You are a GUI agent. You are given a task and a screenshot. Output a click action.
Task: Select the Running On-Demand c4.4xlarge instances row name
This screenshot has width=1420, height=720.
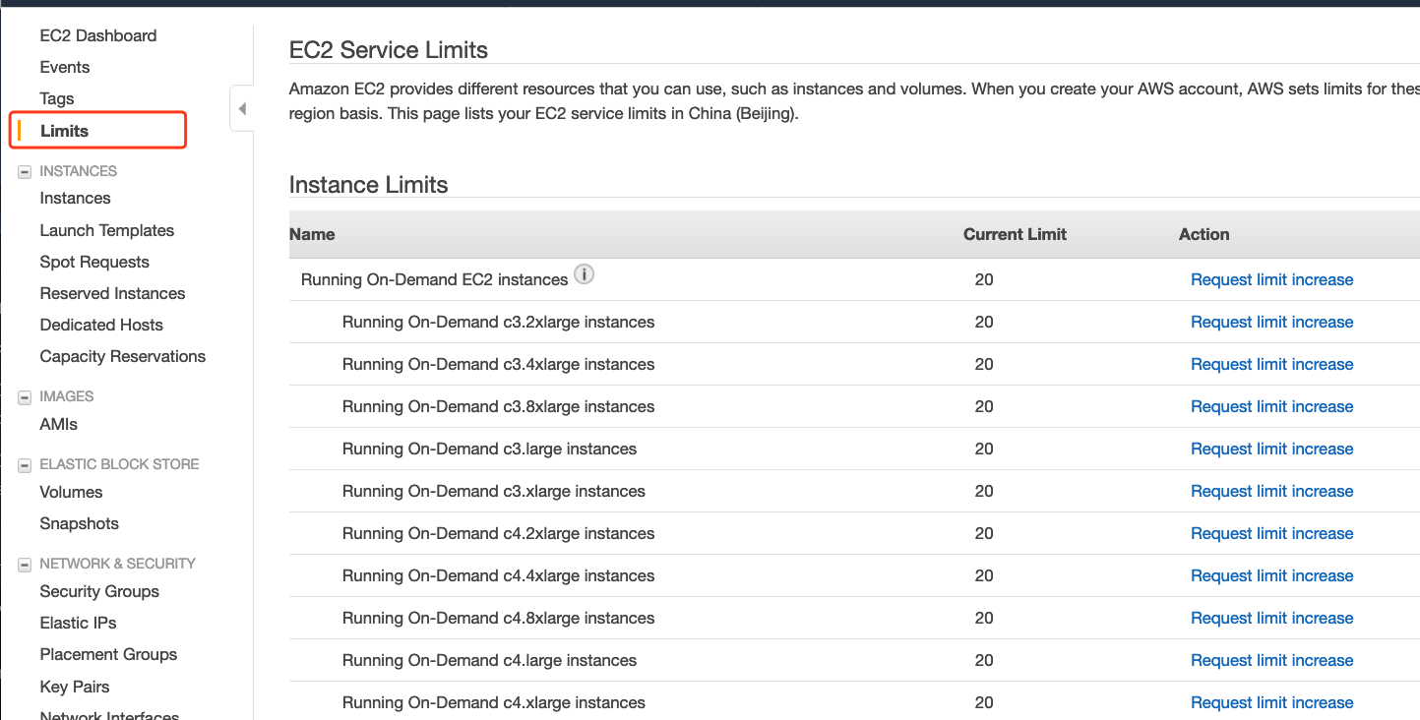[498, 575]
